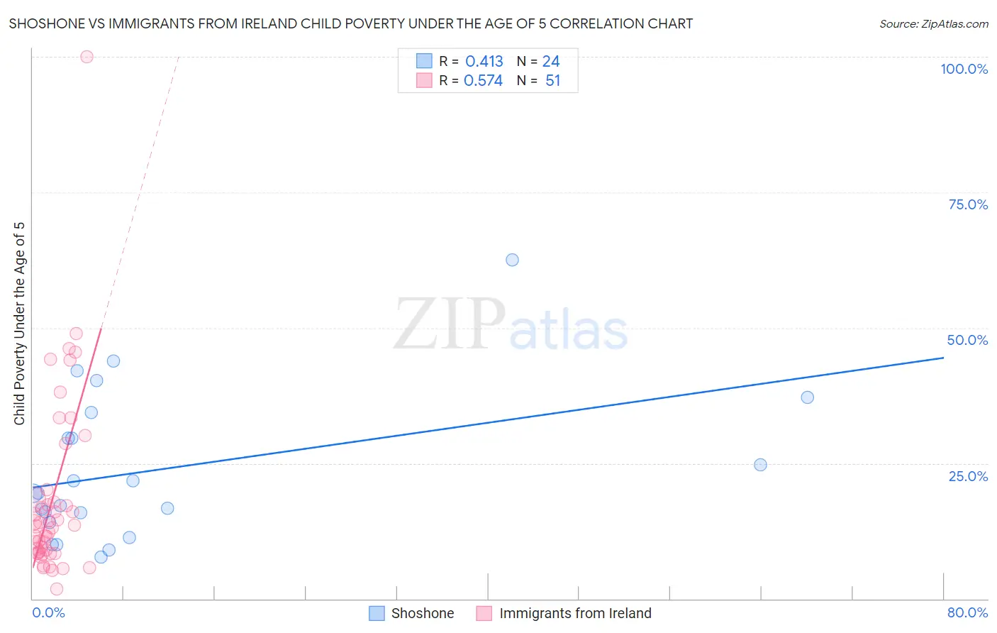Viewport: 997px width, 633px height.
Task: Select the Shoshone legend label
Action: click(423, 613)
